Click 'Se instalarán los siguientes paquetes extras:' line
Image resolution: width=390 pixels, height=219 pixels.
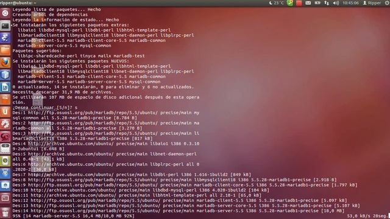[71, 25]
